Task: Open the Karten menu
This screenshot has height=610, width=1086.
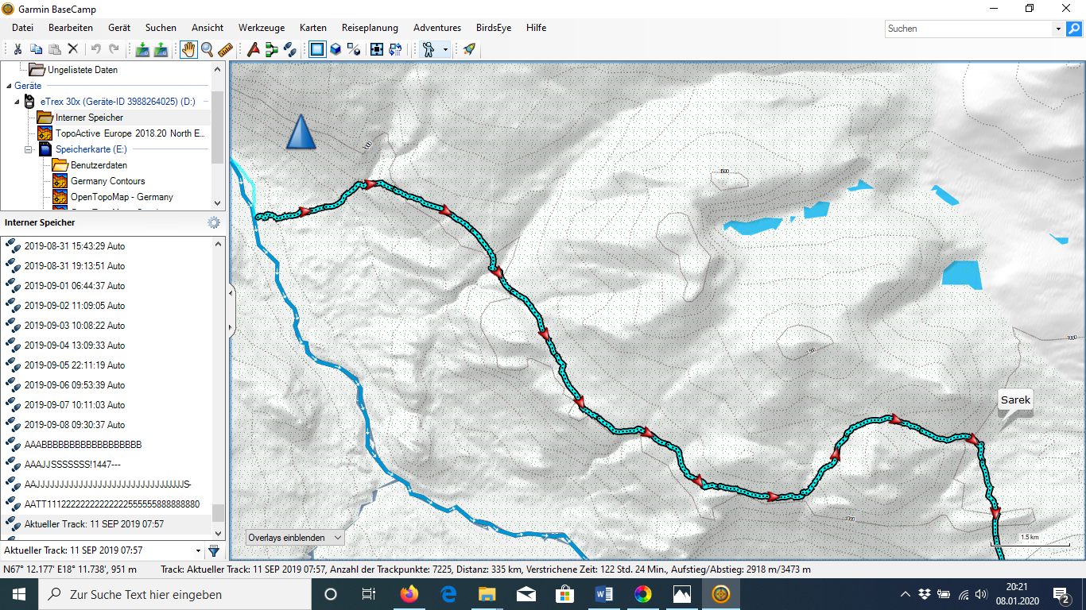Action: coord(313,28)
